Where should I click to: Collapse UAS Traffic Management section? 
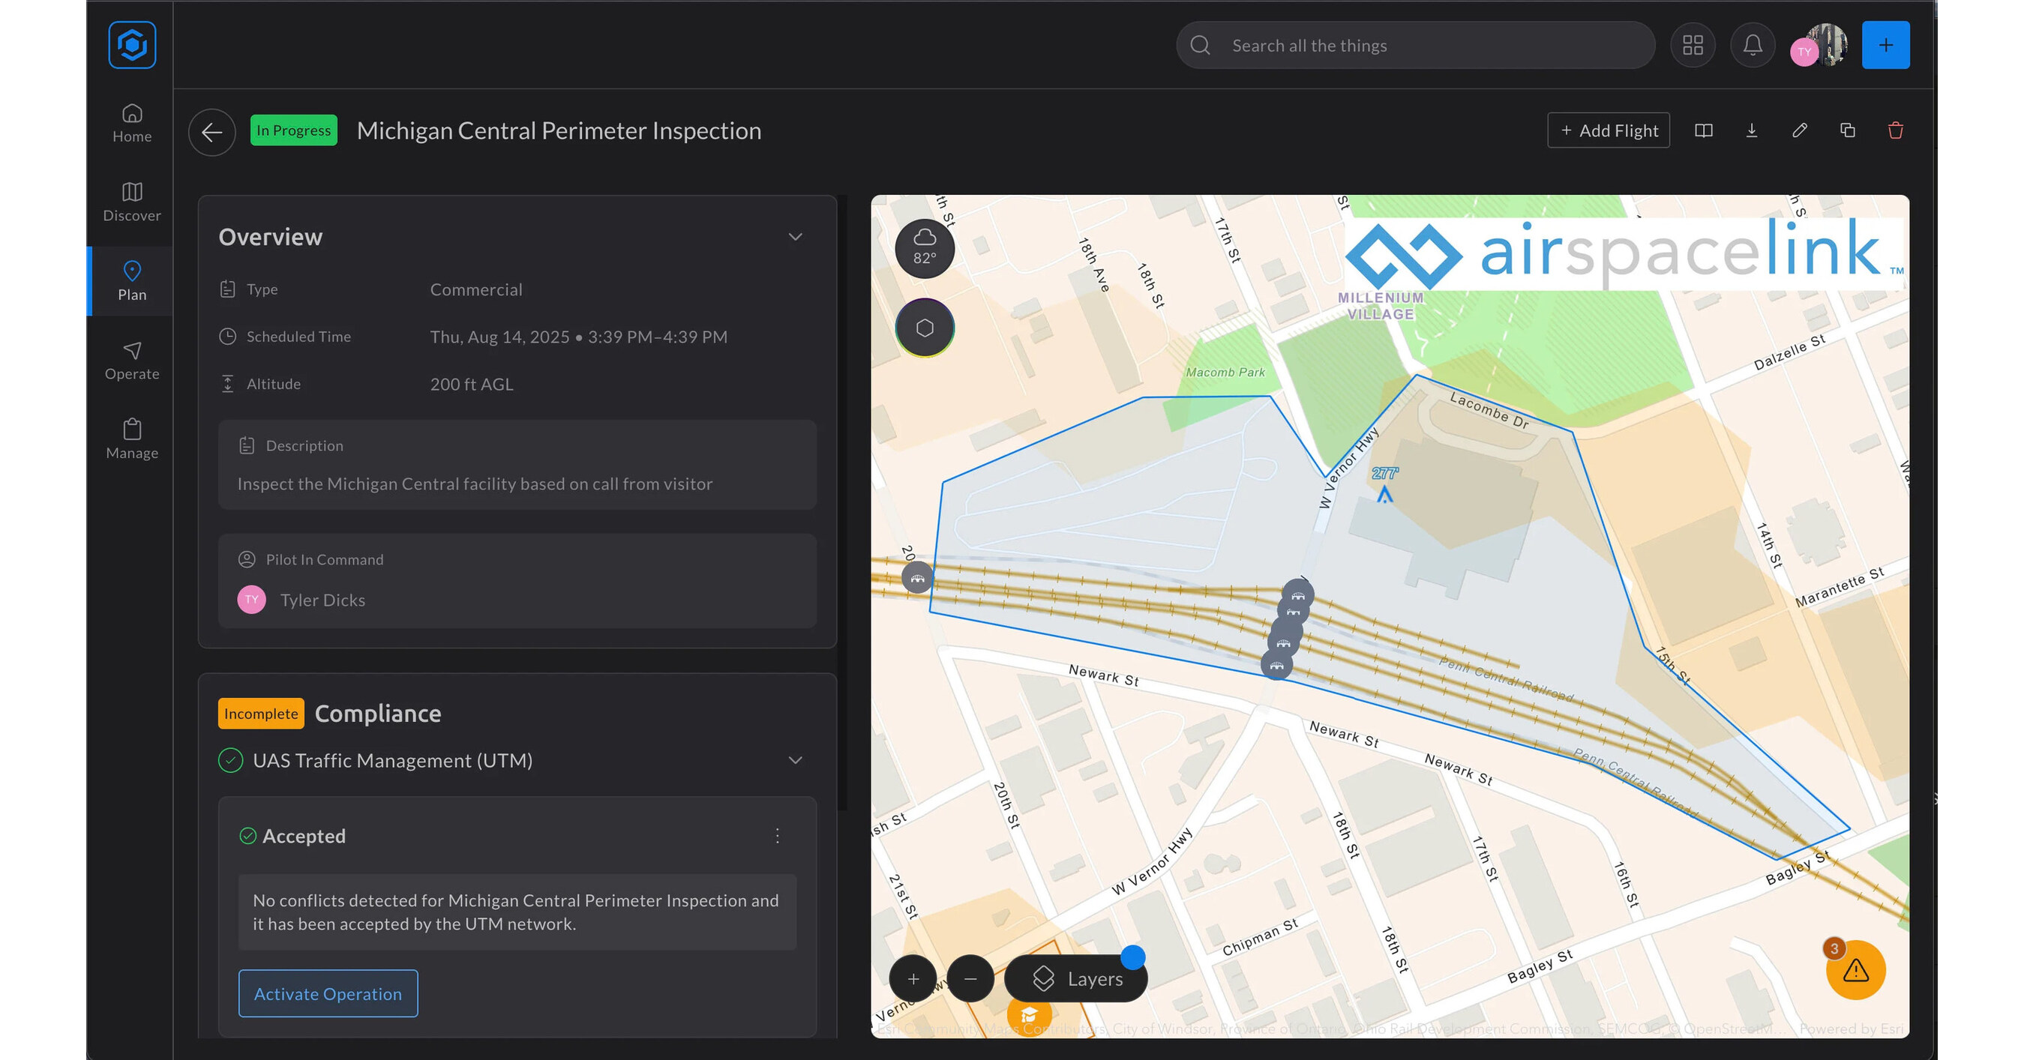coord(795,760)
